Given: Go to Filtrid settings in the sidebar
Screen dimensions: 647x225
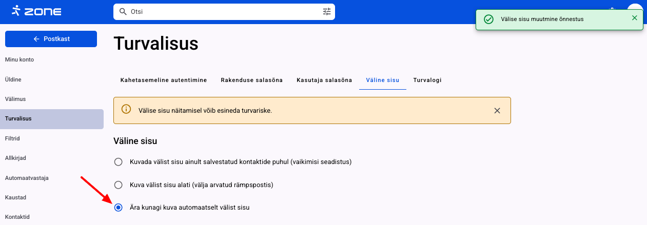Looking at the screenshot, I should click(x=16, y=138).
